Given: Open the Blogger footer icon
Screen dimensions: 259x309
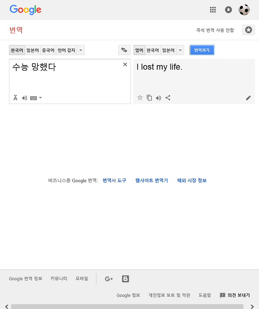Looking at the screenshot, I should point(125,279).
